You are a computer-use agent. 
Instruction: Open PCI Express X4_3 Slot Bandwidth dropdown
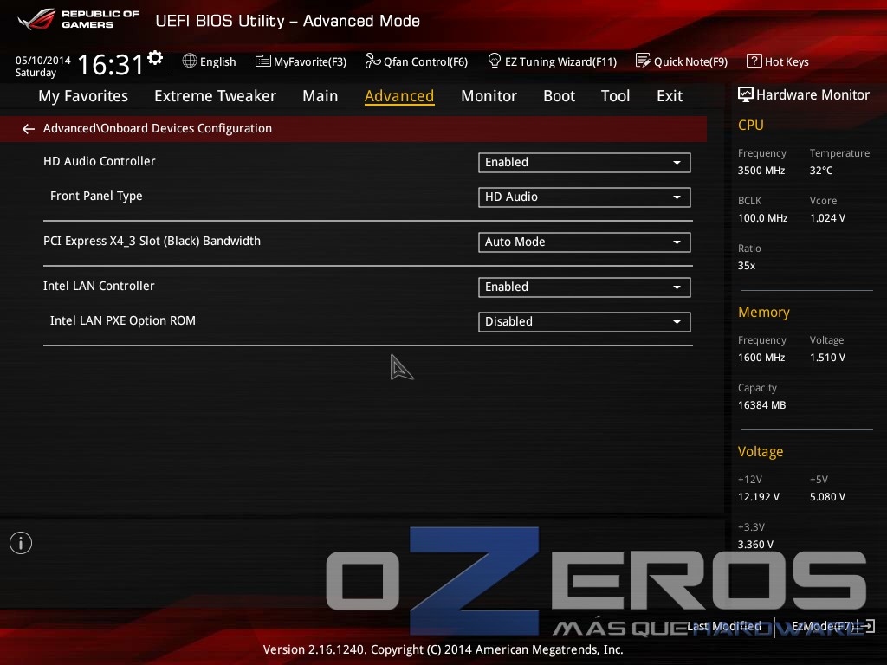[585, 242]
